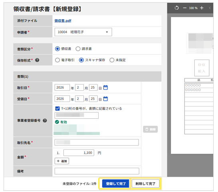Open calendar picker for 取引日
The image size is (218, 192).
(x=105, y=88)
